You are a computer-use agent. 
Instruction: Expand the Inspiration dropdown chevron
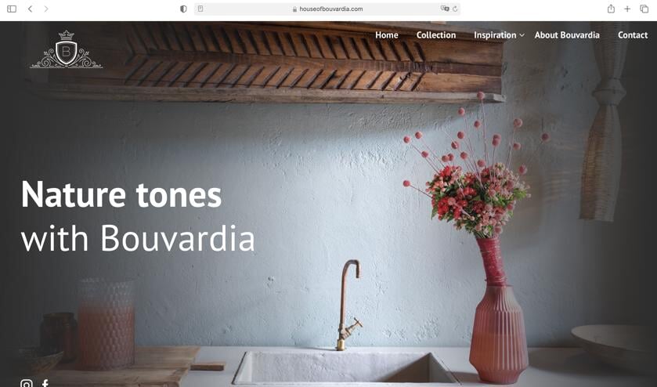tap(522, 35)
